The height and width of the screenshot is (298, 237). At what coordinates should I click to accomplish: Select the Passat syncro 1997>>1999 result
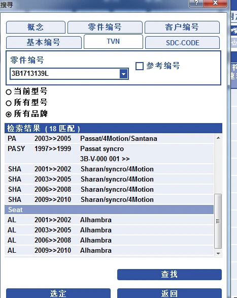[x=109, y=154]
